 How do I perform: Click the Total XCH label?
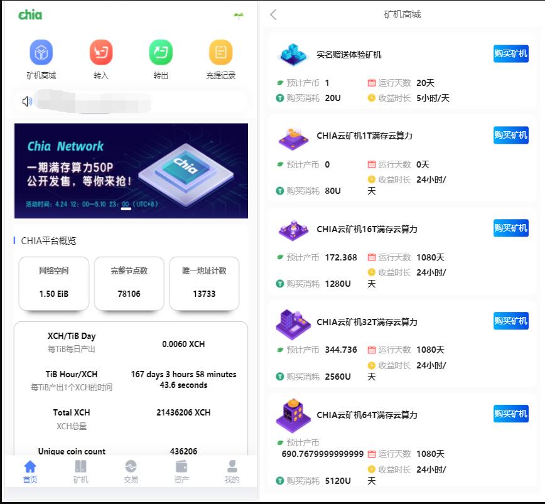pos(72,412)
